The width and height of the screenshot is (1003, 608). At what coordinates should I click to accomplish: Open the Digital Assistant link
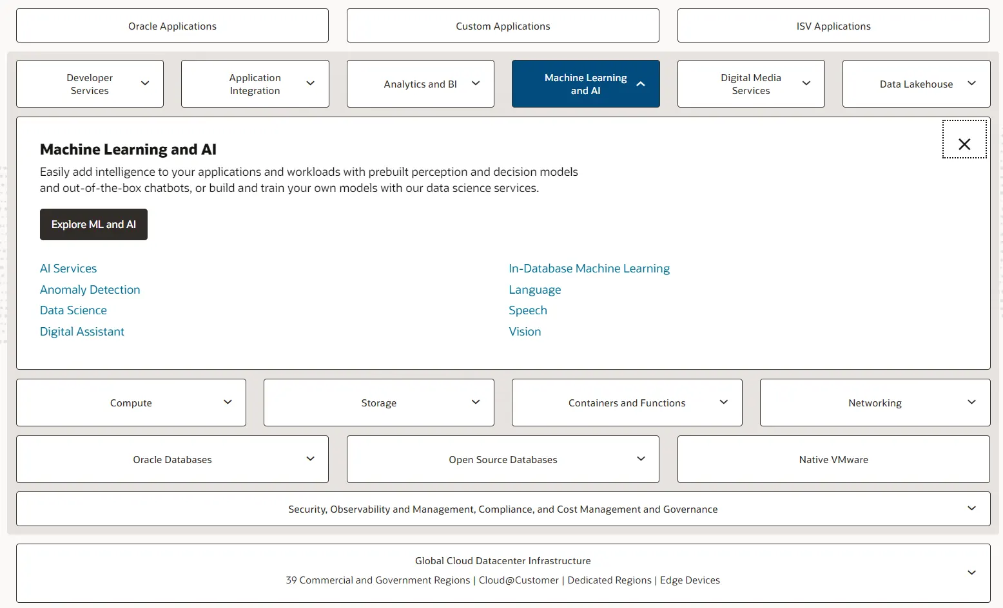click(x=82, y=332)
